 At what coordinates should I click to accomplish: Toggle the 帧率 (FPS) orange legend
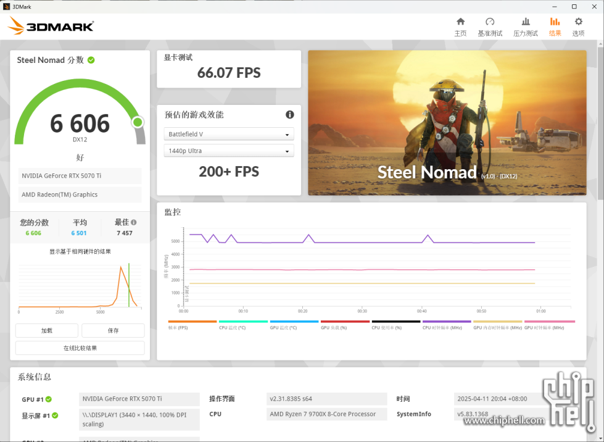coord(192,325)
